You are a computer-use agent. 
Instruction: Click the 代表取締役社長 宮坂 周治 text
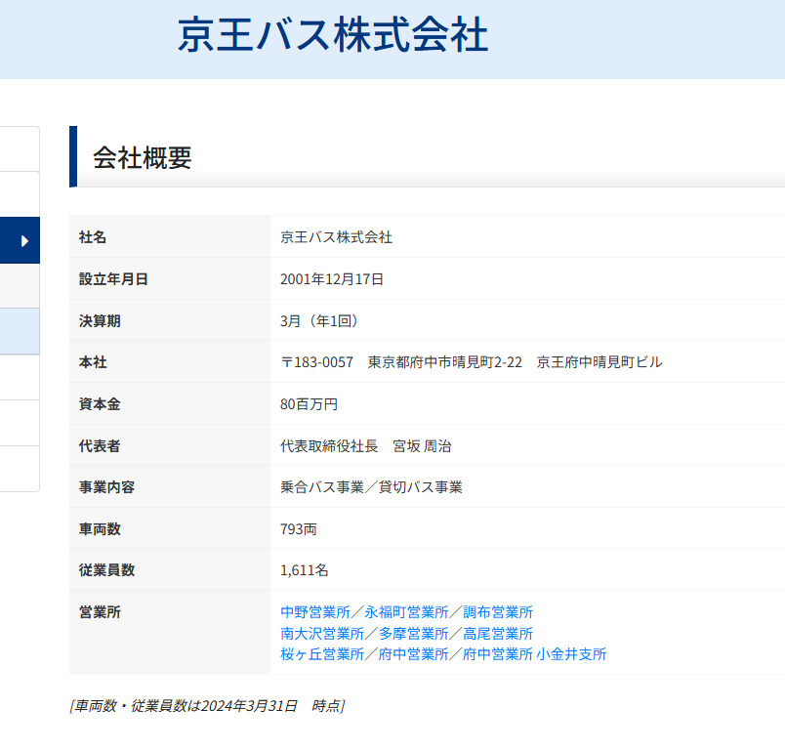click(x=366, y=445)
